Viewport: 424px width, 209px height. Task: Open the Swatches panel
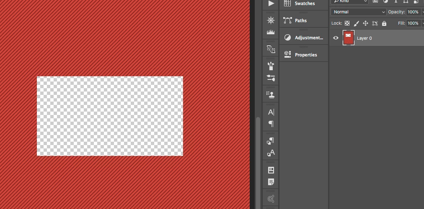(304, 3)
